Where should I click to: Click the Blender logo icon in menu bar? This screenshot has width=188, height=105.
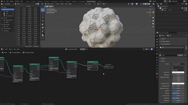2,1
